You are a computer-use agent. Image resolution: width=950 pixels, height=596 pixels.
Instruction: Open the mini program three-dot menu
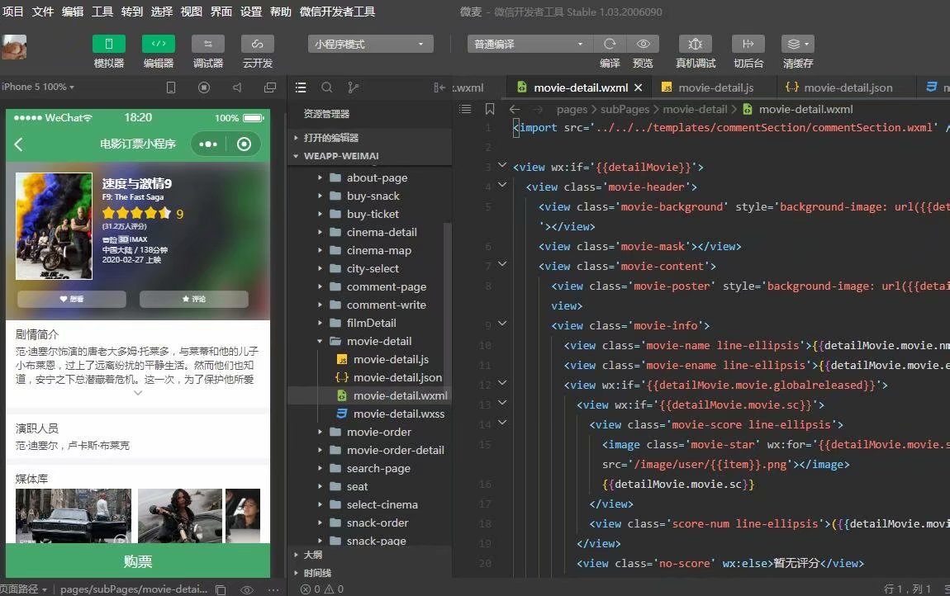point(208,144)
